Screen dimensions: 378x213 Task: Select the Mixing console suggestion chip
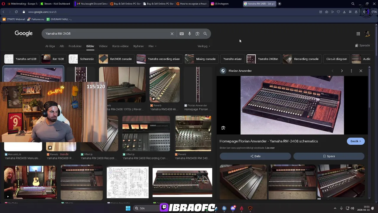(x=201, y=59)
